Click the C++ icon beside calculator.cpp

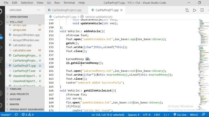pyautogui.click(x=10, y=45)
